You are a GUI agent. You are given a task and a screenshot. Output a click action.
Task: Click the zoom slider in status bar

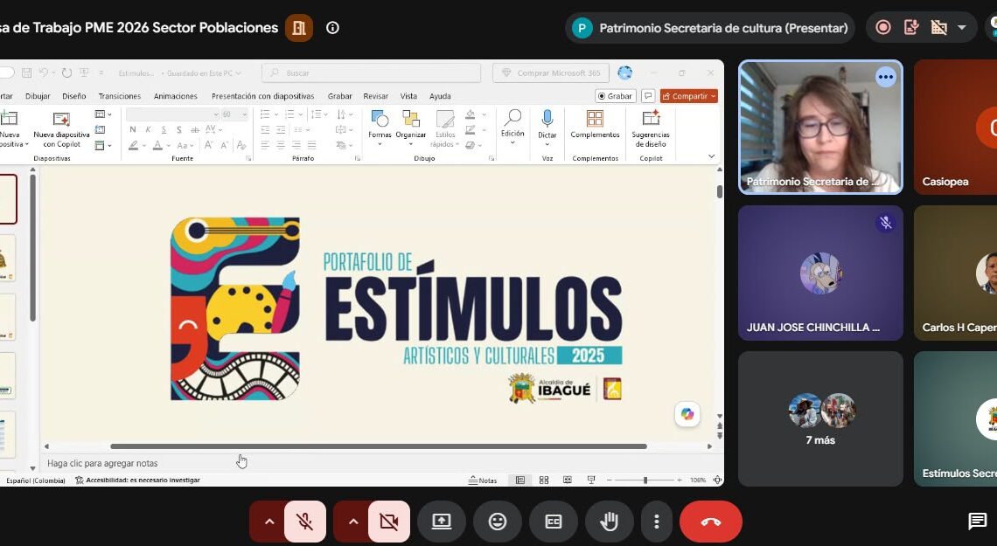[645, 480]
